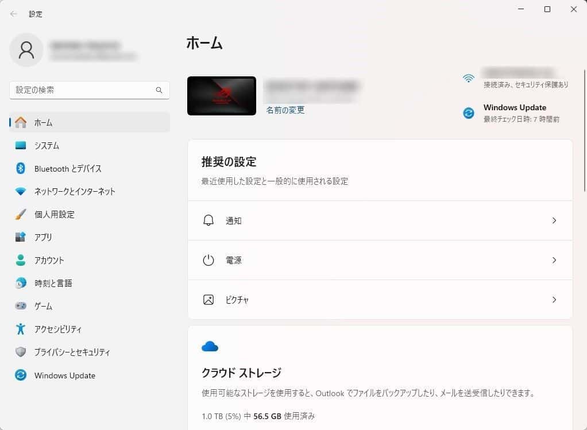The width and height of the screenshot is (587, 430).
Task: Click the 名前の変更 link
Action: 285,110
